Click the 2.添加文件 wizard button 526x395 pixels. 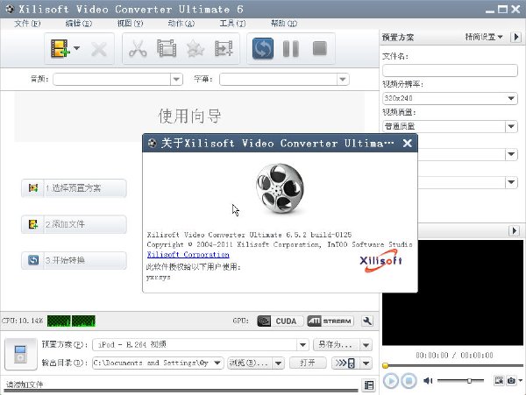[74, 224]
